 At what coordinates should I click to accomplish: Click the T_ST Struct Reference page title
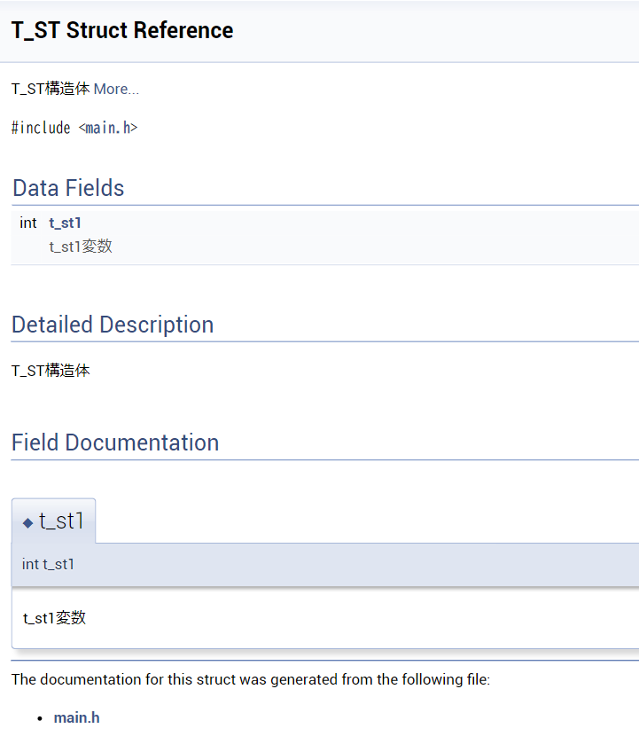coord(122,30)
